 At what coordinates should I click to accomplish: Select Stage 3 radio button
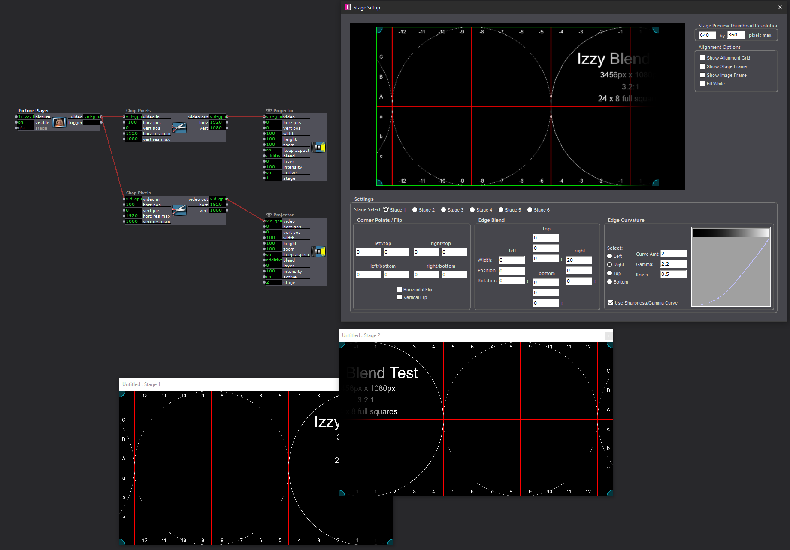(443, 210)
